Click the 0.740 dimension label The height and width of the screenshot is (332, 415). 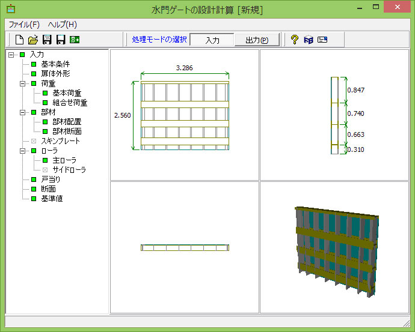click(x=356, y=113)
